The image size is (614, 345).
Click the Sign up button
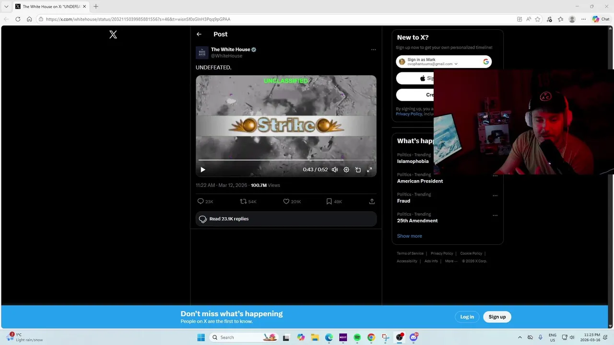point(497,317)
